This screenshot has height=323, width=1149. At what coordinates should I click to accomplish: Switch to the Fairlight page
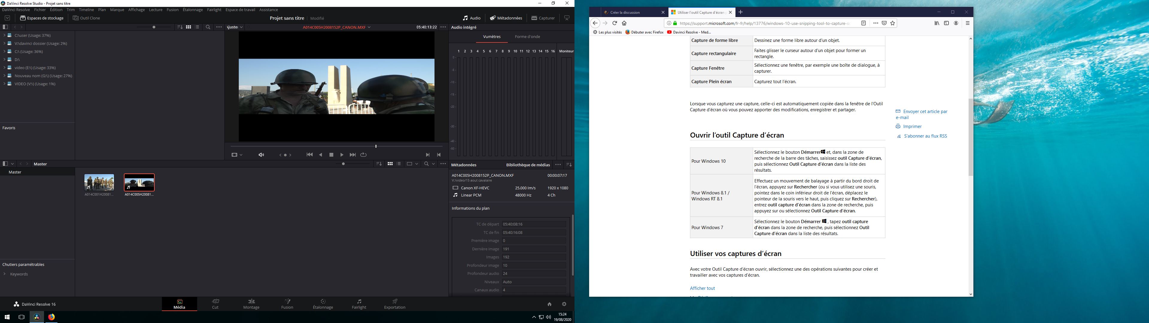point(359,304)
